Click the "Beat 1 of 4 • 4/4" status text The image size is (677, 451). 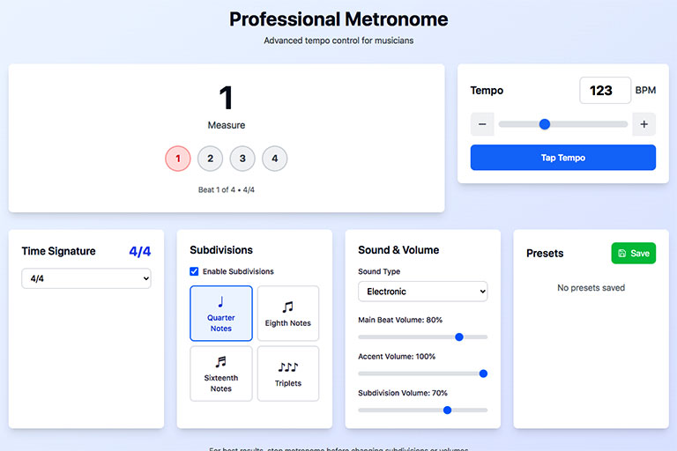227,190
